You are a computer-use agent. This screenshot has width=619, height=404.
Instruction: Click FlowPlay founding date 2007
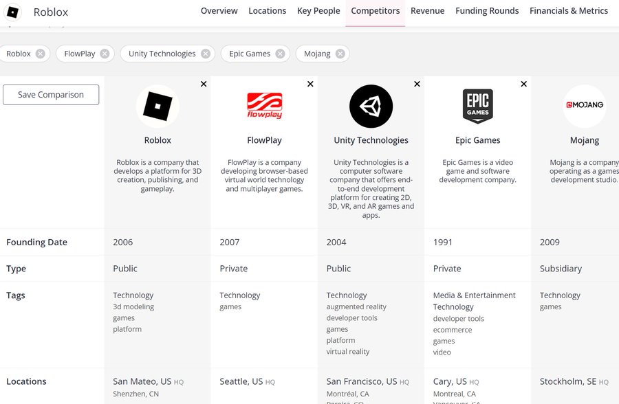[x=229, y=243]
